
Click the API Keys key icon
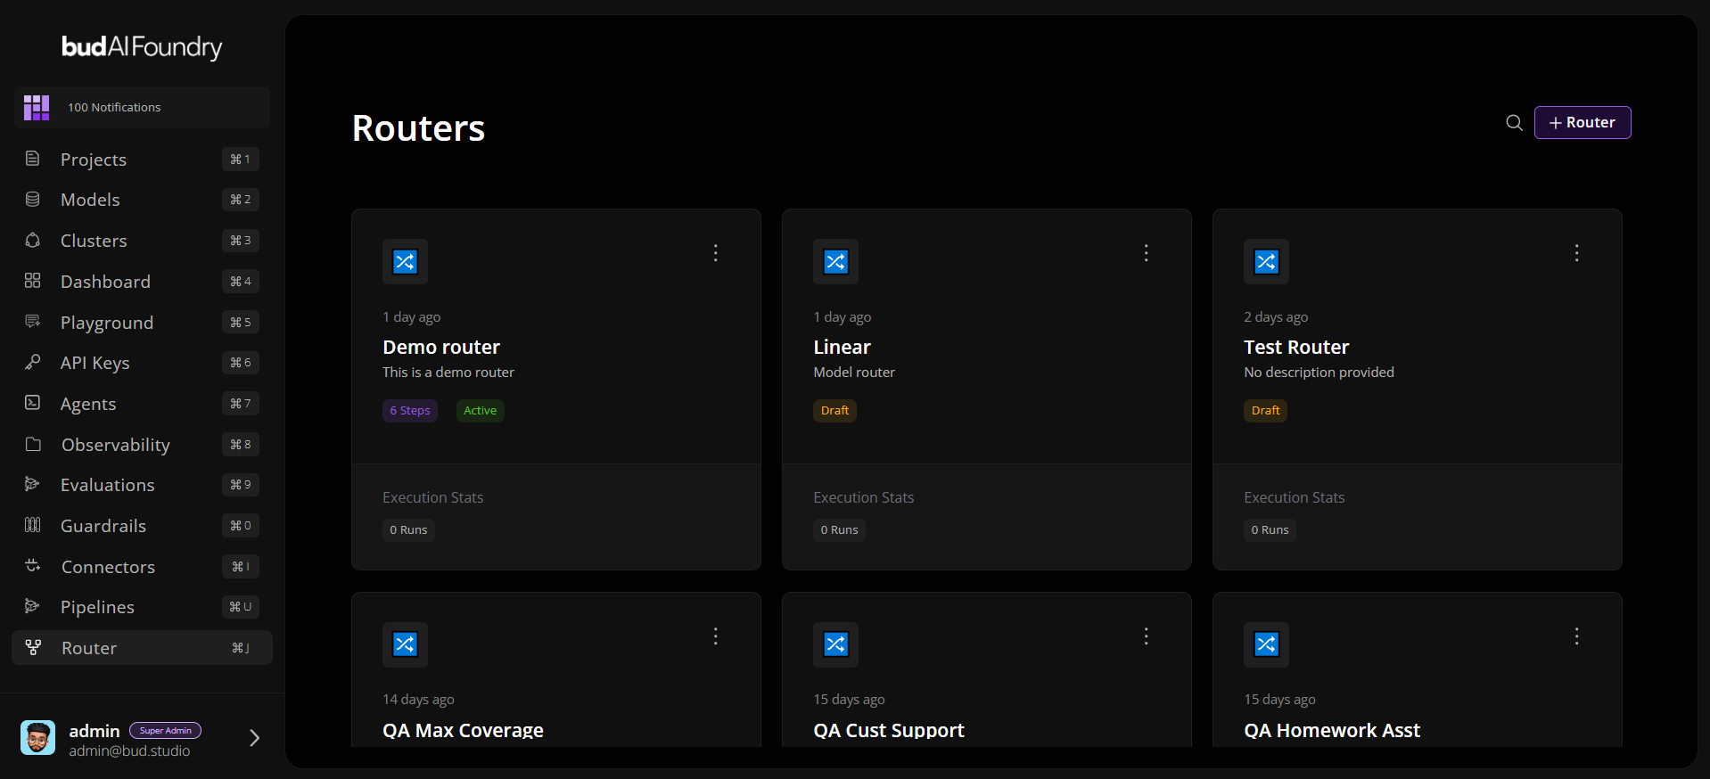(33, 362)
